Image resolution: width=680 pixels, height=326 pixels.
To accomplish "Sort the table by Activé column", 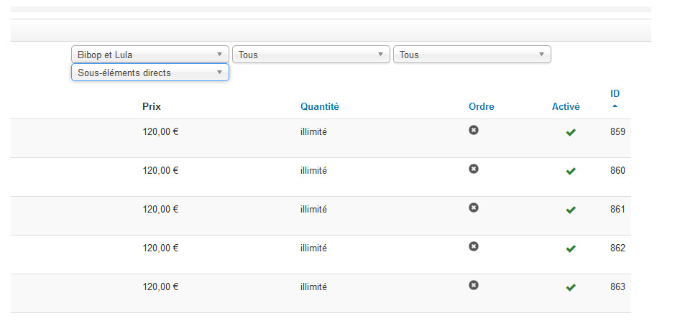I will 566,106.
